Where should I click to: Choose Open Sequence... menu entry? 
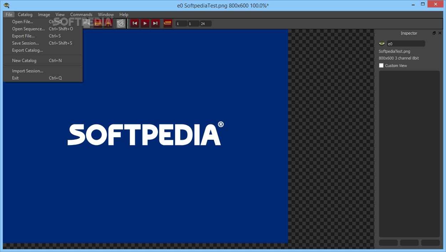[x=43, y=29]
